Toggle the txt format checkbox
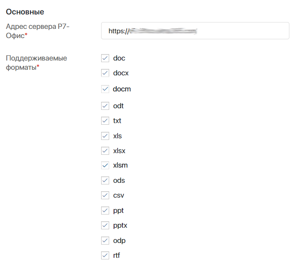This screenshot has height=265, width=295. (105, 121)
